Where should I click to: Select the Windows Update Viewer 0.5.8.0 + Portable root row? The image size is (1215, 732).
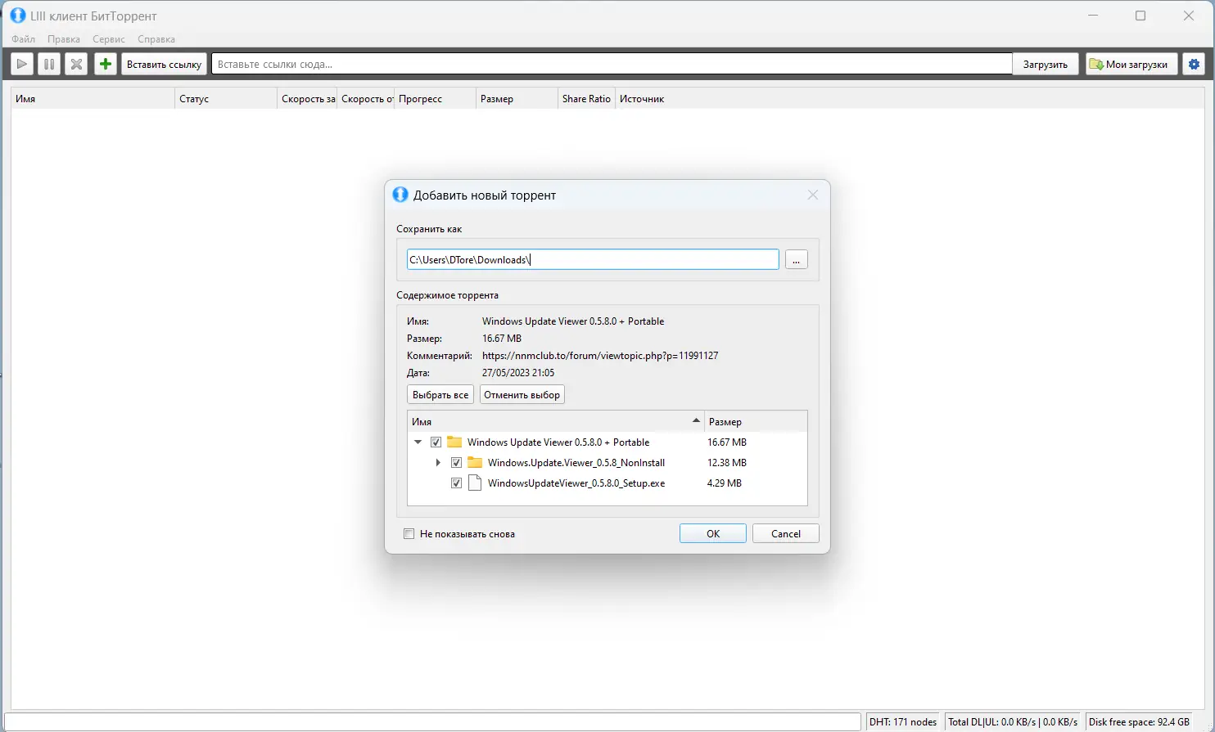coord(607,442)
